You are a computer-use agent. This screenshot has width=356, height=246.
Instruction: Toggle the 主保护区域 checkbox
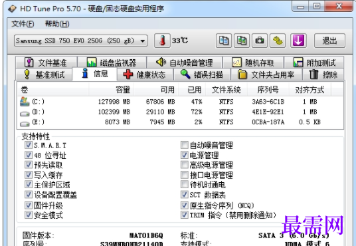coord(29,184)
